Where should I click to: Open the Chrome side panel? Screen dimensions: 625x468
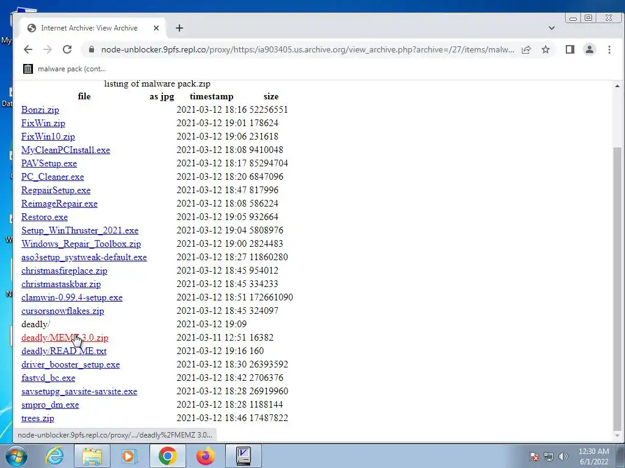pos(570,49)
